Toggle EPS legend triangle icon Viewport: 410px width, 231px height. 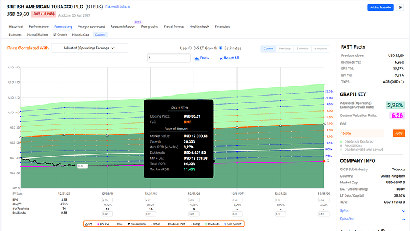coord(87,224)
